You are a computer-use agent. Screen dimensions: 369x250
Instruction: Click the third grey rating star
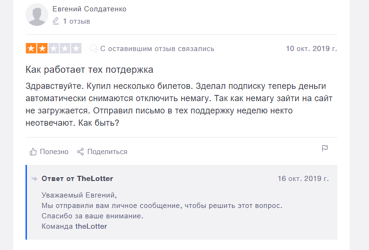click(54, 48)
